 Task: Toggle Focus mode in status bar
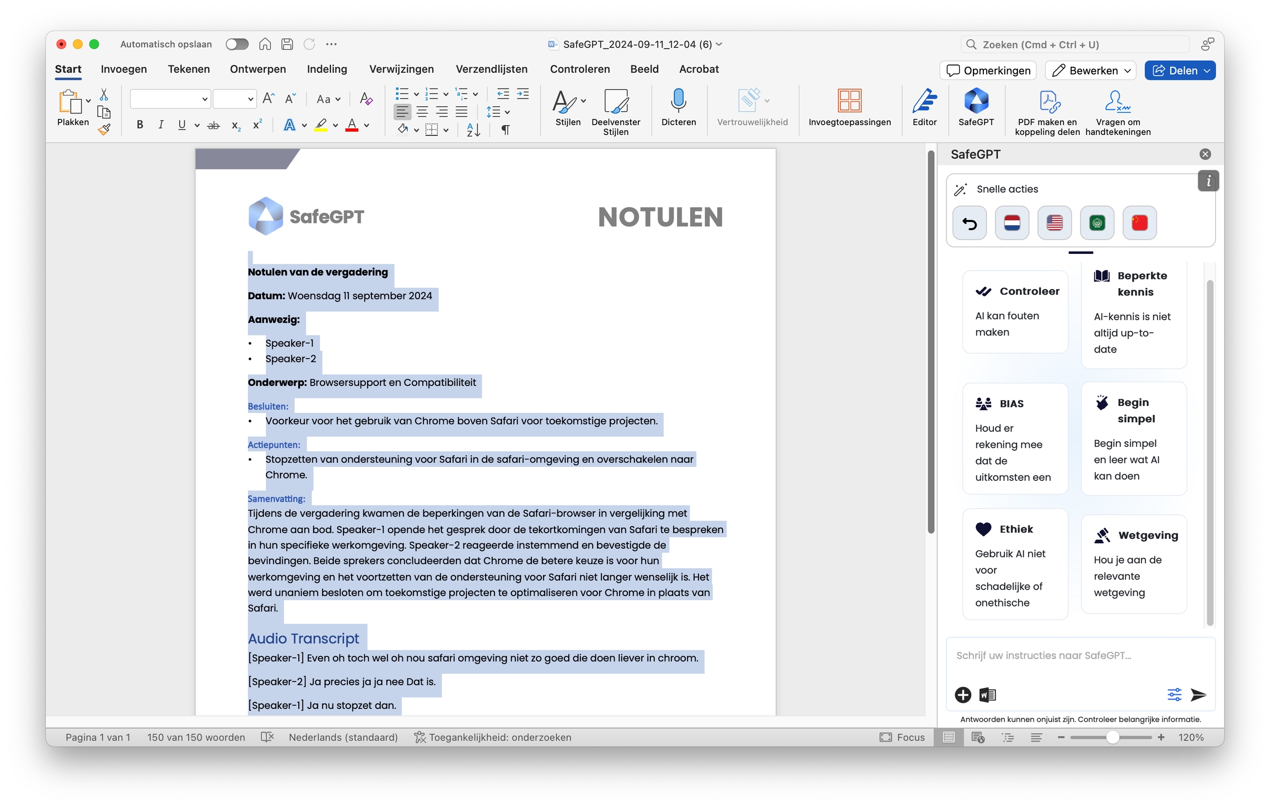(x=902, y=737)
